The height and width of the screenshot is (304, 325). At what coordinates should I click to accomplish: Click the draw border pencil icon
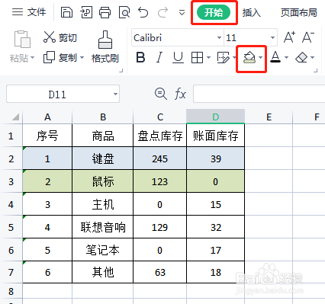point(224,58)
